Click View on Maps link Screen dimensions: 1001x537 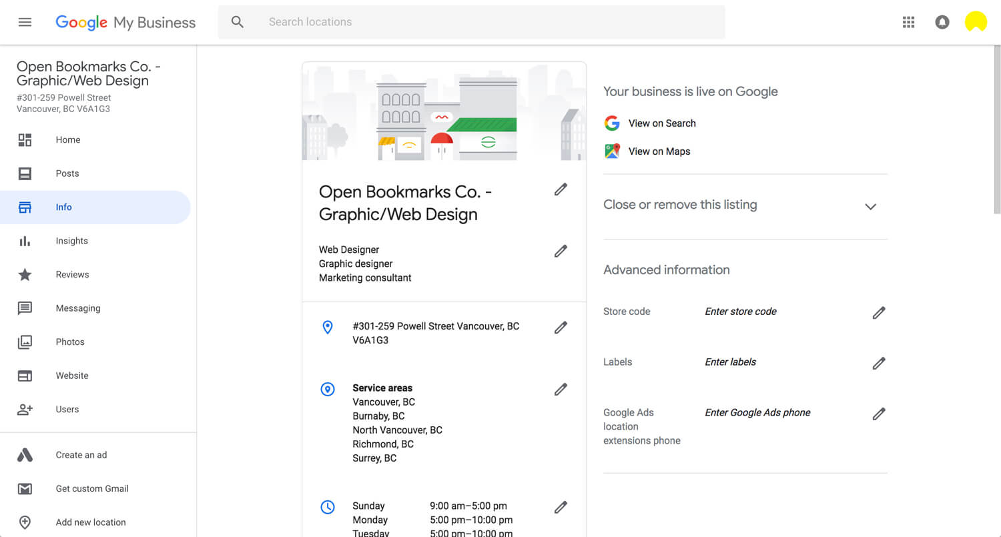659,151
